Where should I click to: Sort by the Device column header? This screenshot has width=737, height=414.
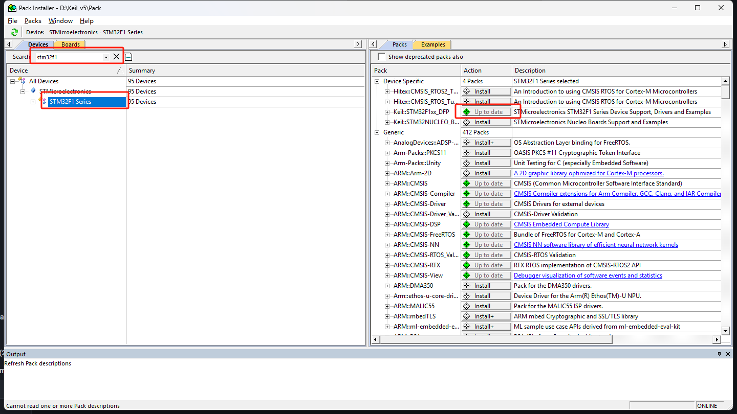(67, 71)
